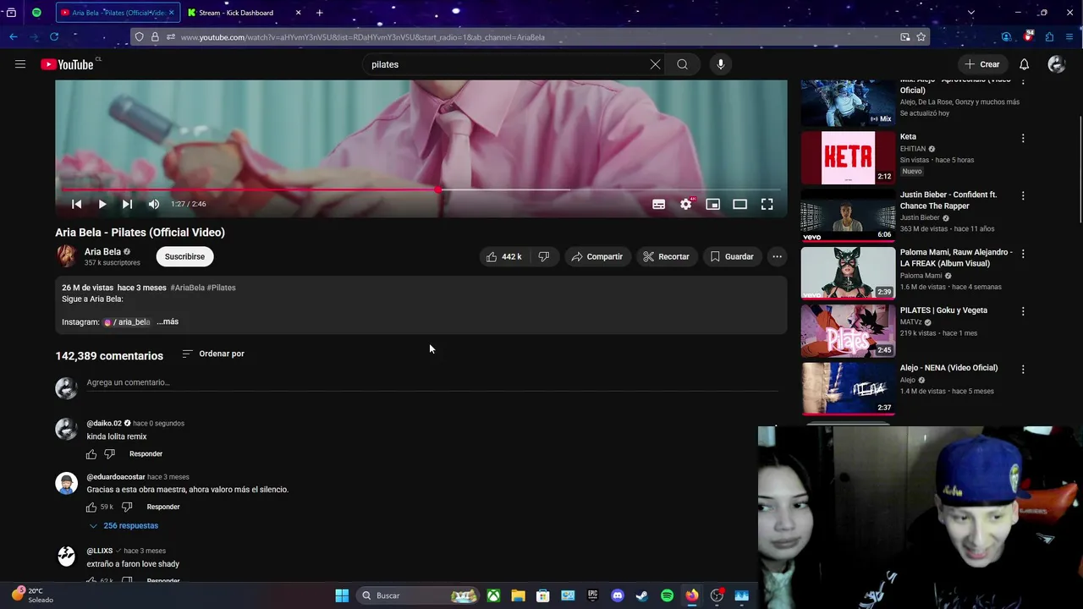The height and width of the screenshot is (609, 1083).
Task: Open the 'PILATES | Goku y Vegeta' title
Action: pos(943,310)
